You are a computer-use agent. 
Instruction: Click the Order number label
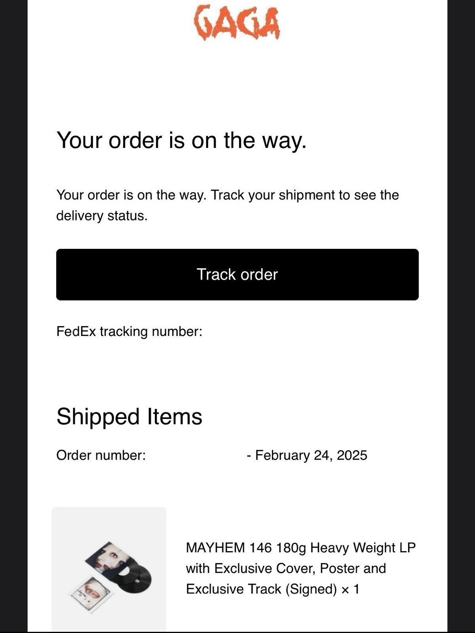pos(101,455)
